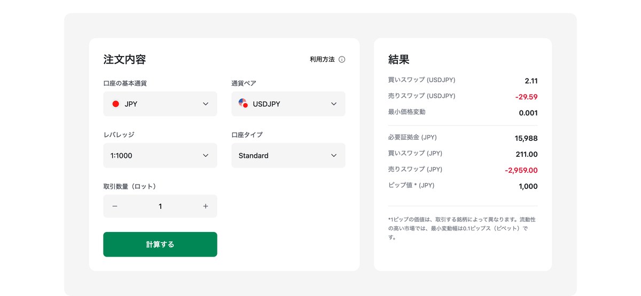The height and width of the screenshot is (296, 641).
Task: Click the 0.001 minimum price change value
Action: point(528,113)
